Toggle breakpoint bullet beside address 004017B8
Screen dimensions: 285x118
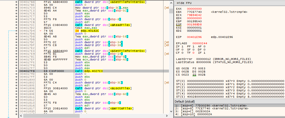[17, 2]
